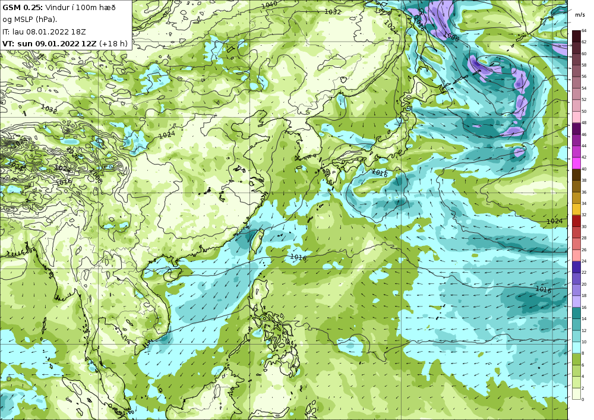Click the '64' legend tick value

(584, 31)
